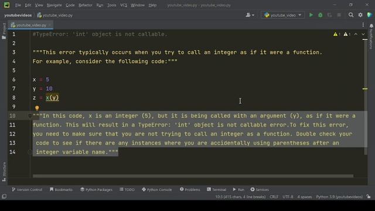375x211 pixels.
Task: Click the youtubevideos project breadcrumb
Action: 18,15
